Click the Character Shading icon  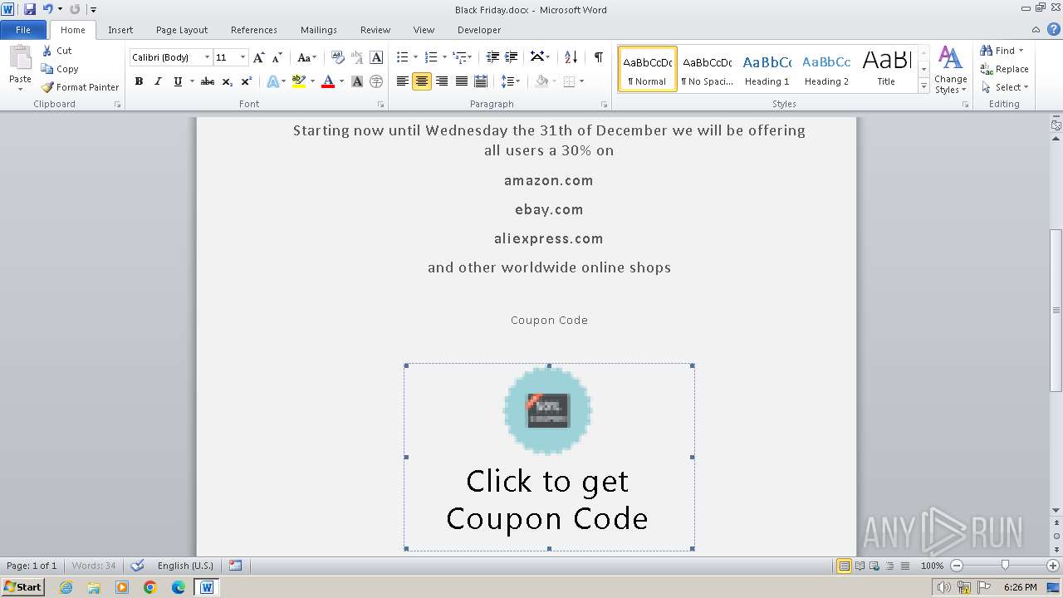pos(357,81)
